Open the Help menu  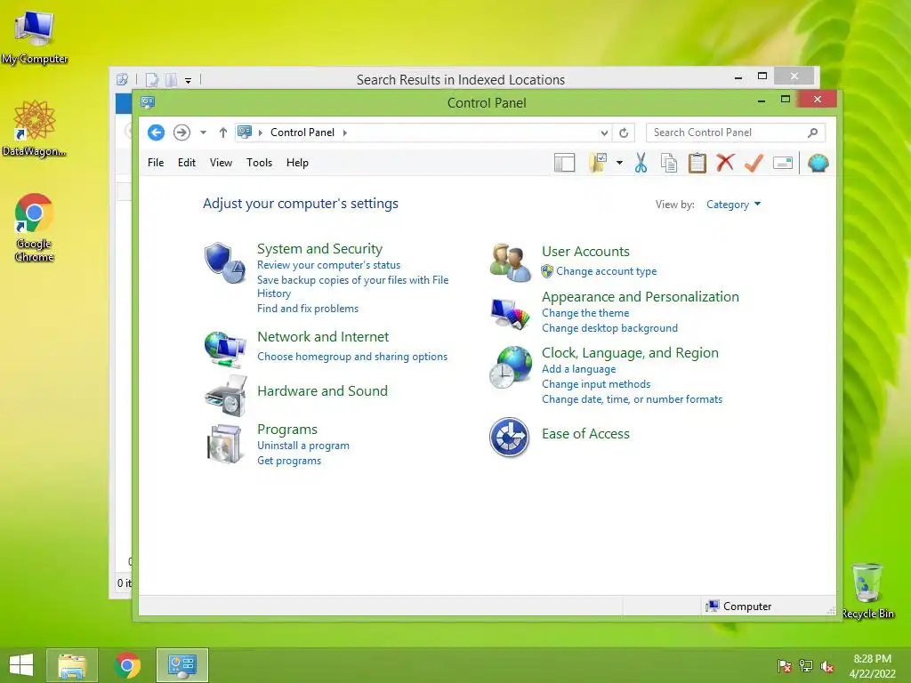(x=297, y=163)
